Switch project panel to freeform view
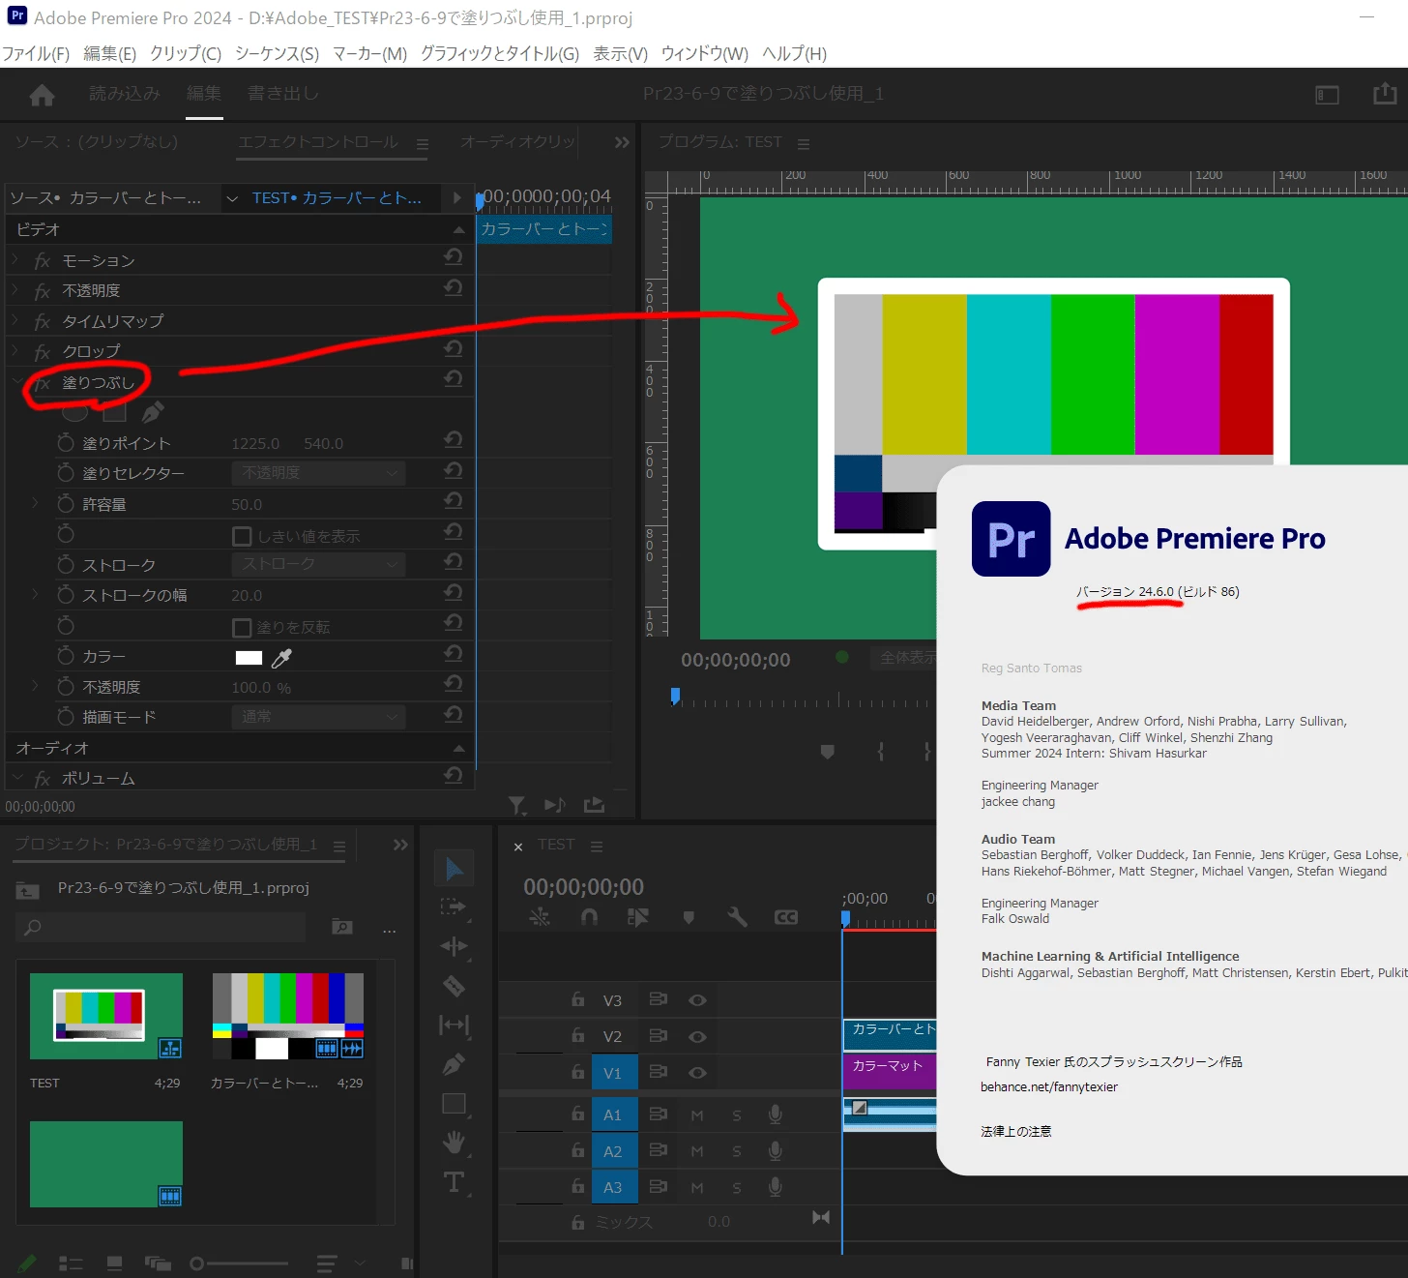 [158, 1263]
